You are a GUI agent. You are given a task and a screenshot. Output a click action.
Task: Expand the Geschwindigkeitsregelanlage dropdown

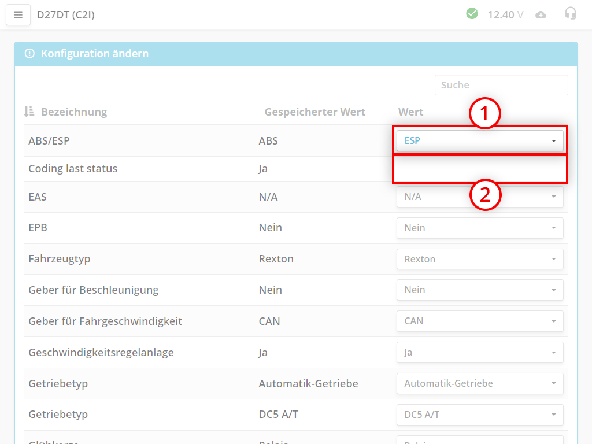pos(479,352)
